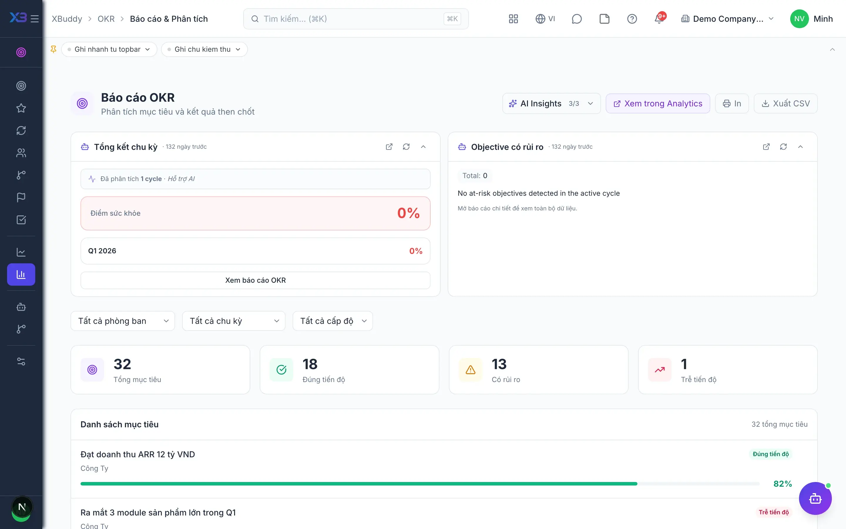Open the help question mark icon
This screenshot has width=846, height=529.
[632, 19]
